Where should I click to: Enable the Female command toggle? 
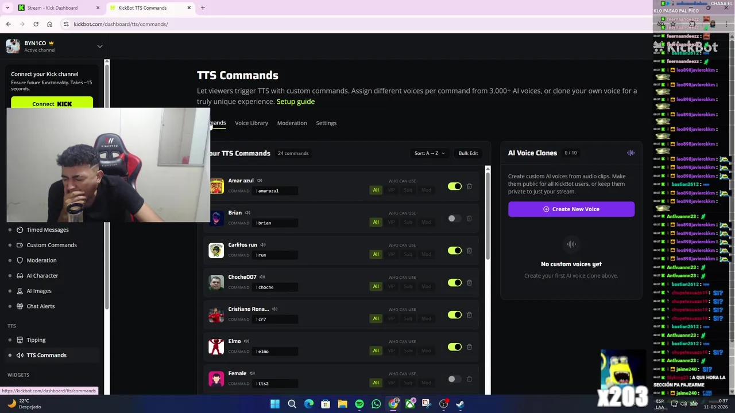tap(454, 379)
